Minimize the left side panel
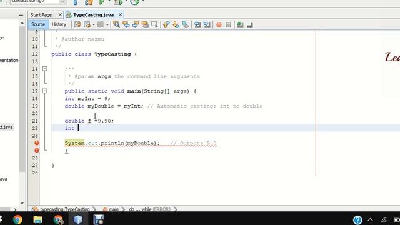This screenshot has height=225, width=400. coord(21,15)
